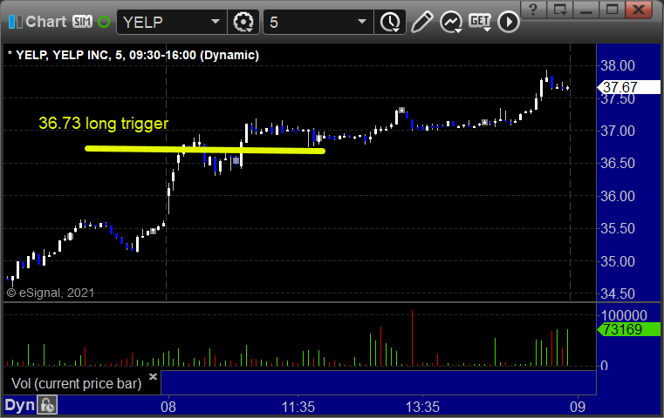Maximize the chart window
This screenshot has height=418, width=664.
[x=612, y=9]
